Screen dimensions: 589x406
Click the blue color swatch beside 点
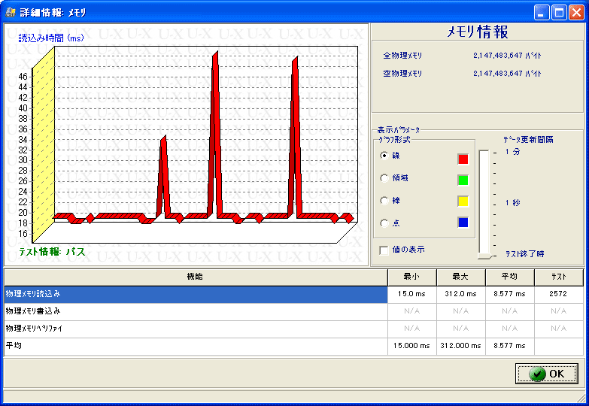click(463, 222)
